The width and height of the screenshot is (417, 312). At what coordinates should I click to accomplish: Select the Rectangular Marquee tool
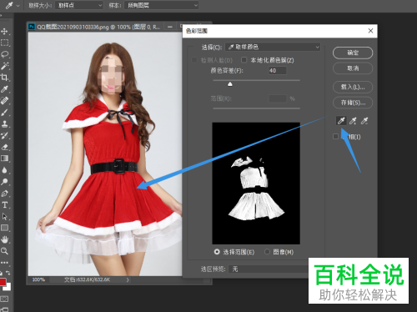[x=4, y=43]
